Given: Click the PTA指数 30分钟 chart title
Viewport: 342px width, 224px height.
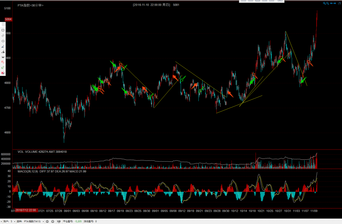Looking at the screenshot, I should [30, 6].
